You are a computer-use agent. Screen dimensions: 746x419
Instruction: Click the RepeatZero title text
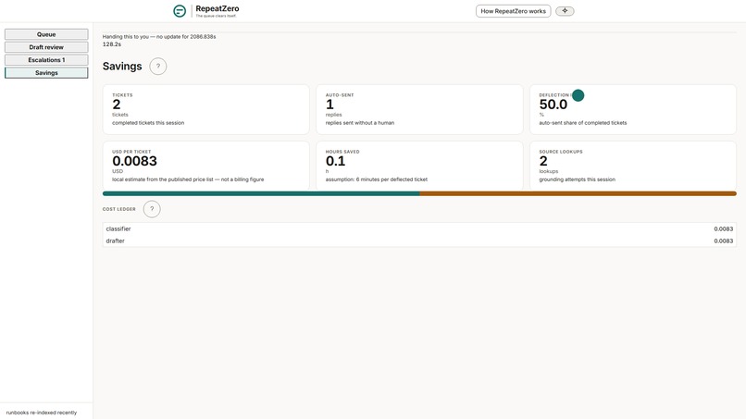click(x=218, y=8)
